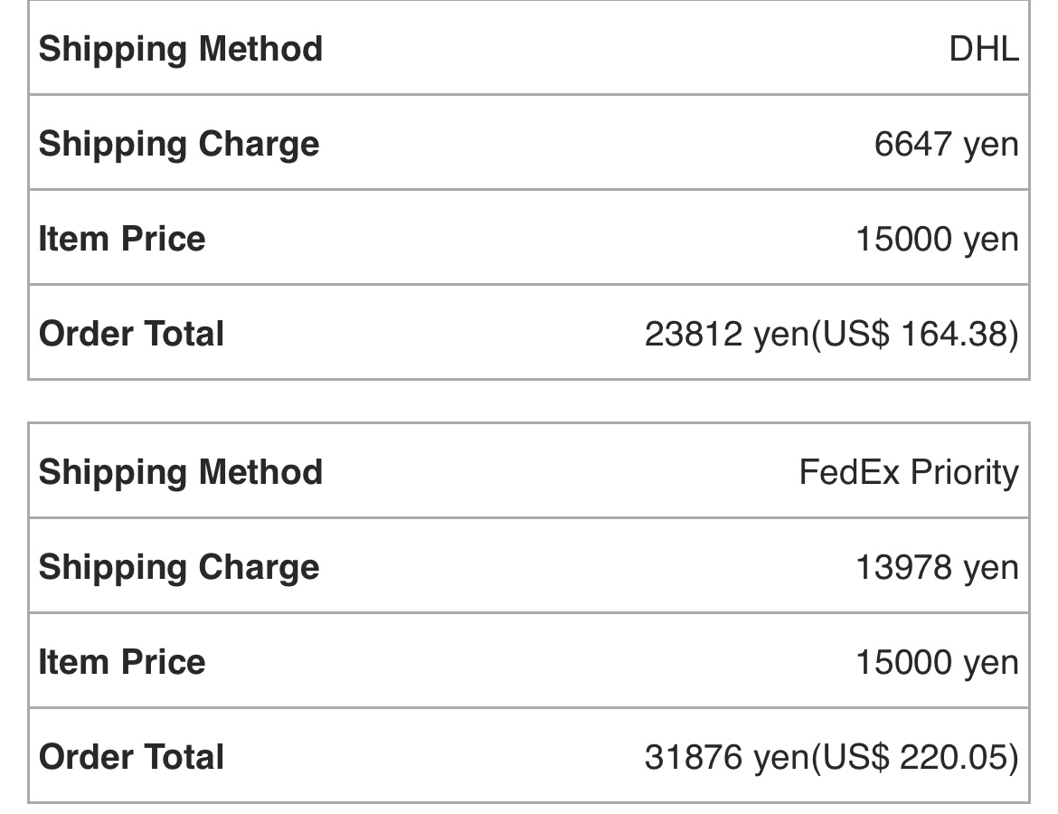Click the word Priority in shipping method

coord(964,472)
